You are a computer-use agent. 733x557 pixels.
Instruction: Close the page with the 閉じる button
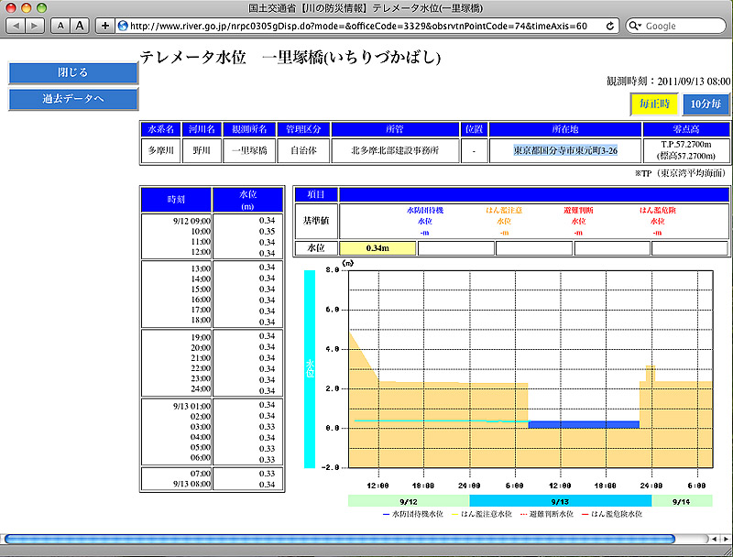[73, 72]
